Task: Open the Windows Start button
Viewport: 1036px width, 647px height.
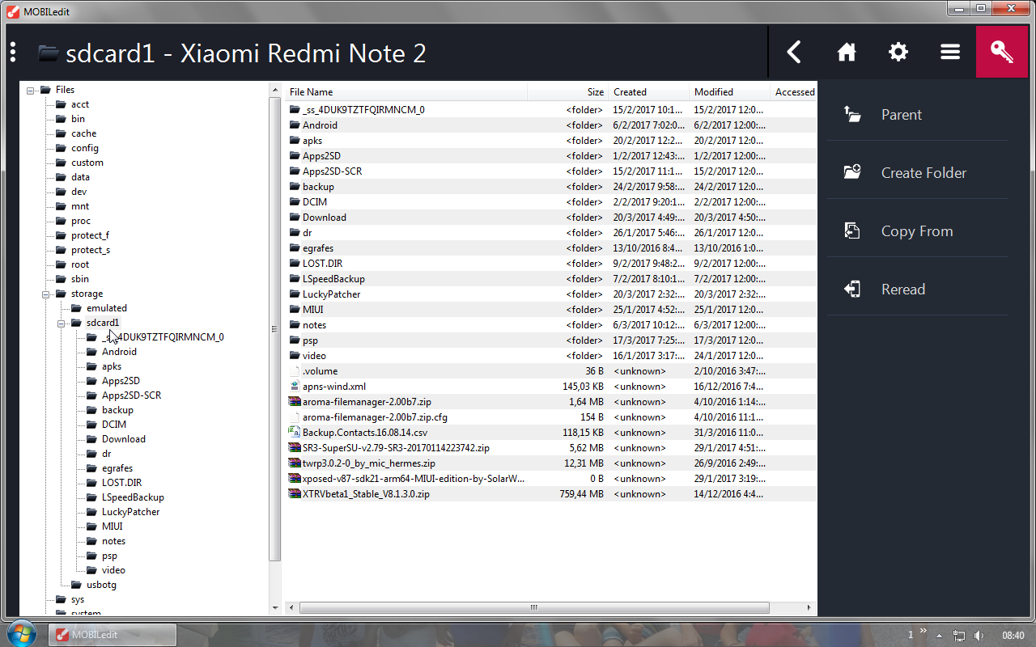Action: [x=21, y=634]
